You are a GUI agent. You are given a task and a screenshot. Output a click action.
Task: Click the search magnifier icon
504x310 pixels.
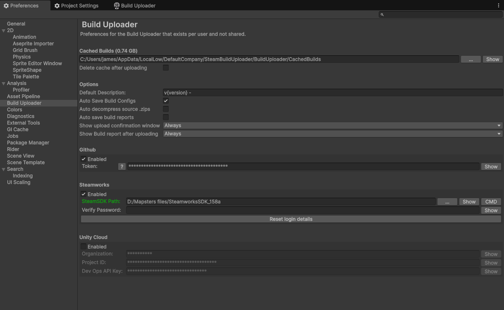click(x=382, y=14)
